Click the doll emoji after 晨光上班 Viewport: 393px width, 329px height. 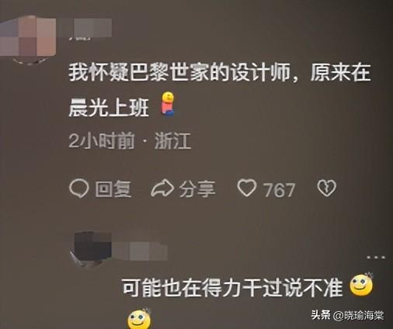pos(168,104)
